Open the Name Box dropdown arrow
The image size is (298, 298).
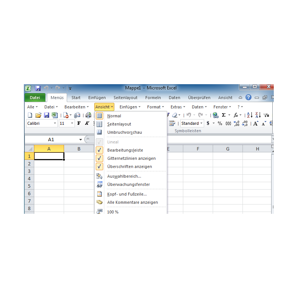click(x=80, y=140)
